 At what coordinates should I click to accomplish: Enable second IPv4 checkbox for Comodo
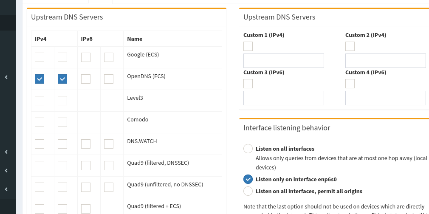(x=62, y=122)
